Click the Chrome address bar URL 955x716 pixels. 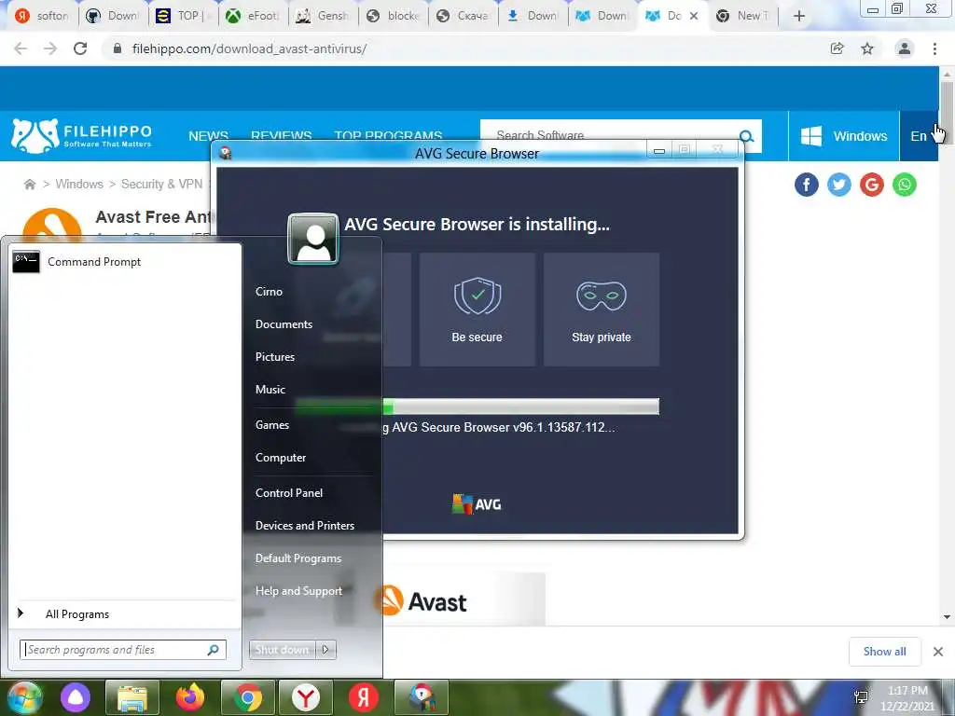(249, 48)
